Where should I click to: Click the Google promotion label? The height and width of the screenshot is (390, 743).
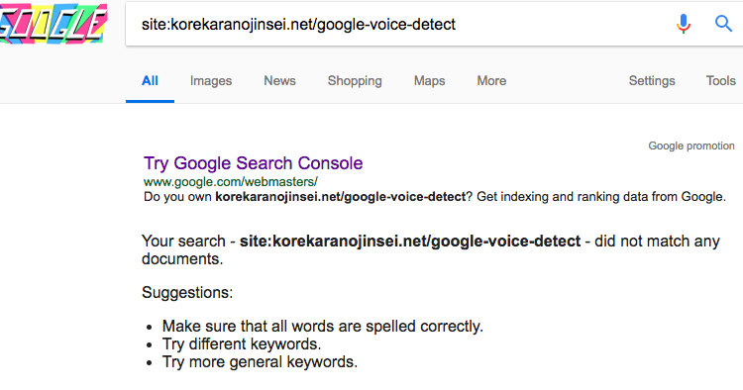[x=691, y=146]
